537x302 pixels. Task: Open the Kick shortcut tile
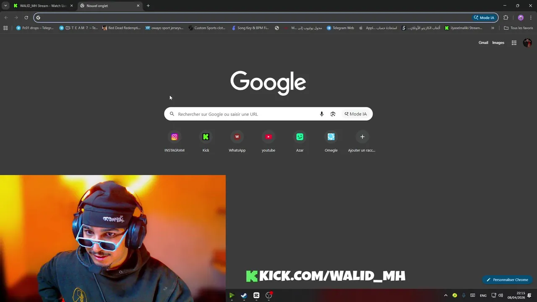click(x=206, y=142)
